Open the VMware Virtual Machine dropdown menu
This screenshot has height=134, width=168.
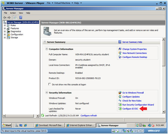[64, 3]
